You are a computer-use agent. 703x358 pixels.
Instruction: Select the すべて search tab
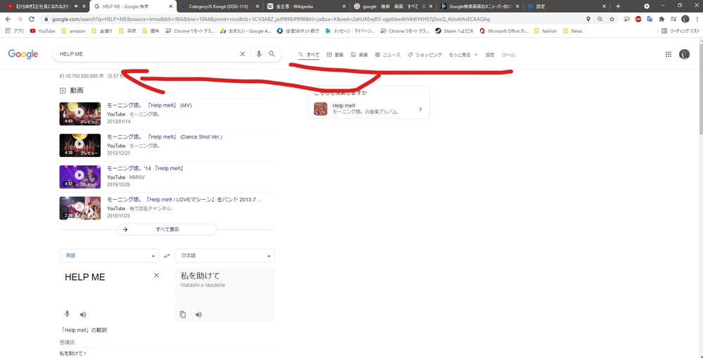coord(309,55)
